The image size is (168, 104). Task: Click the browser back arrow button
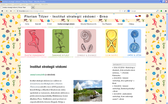click(x=2, y=11)
